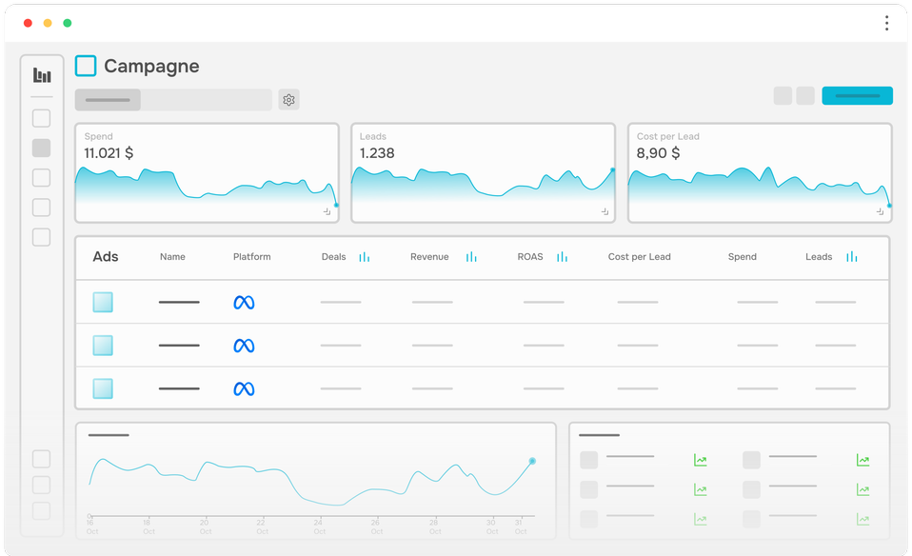Click the first small button left of the blue button
This screenshot has width=912, height=556.
tap(783, 95)
